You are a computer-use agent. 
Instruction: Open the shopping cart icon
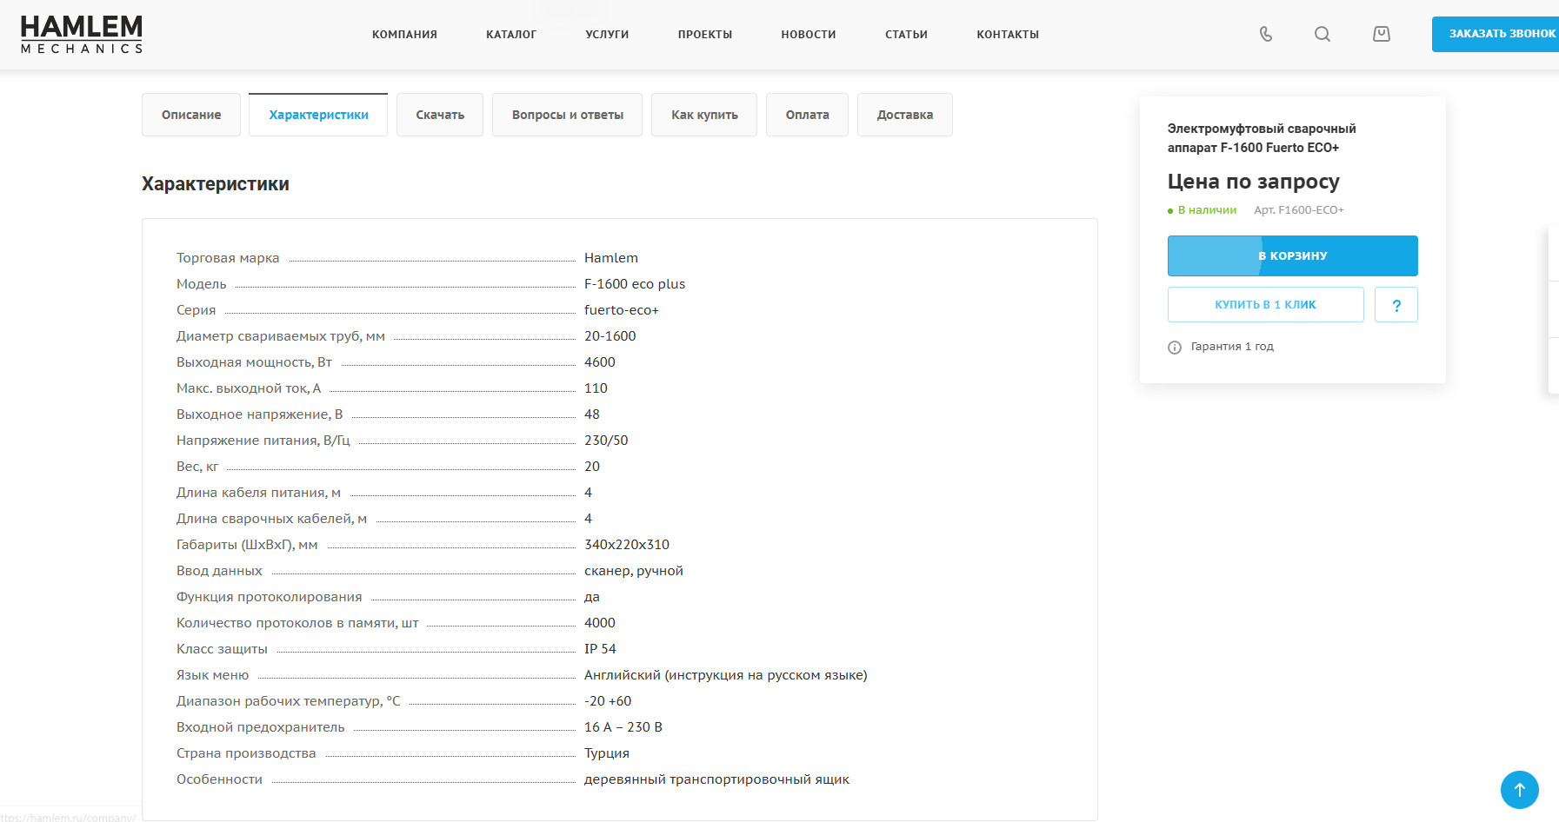click(1382, 34)
